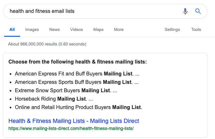Focus the search box containing health and fitness email lists
The image size is (215, 139).
93,11
